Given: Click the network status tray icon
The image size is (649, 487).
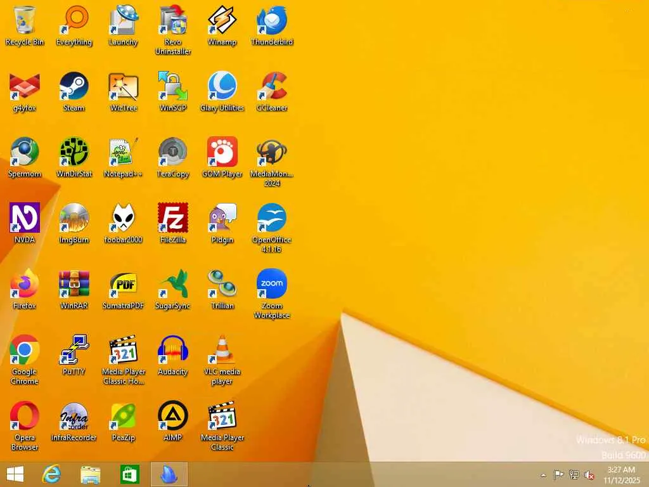Looking at the screenshot, I should (574, 475).
